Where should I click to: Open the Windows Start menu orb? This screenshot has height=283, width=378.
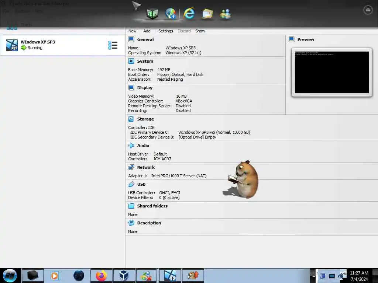point(10,276)
